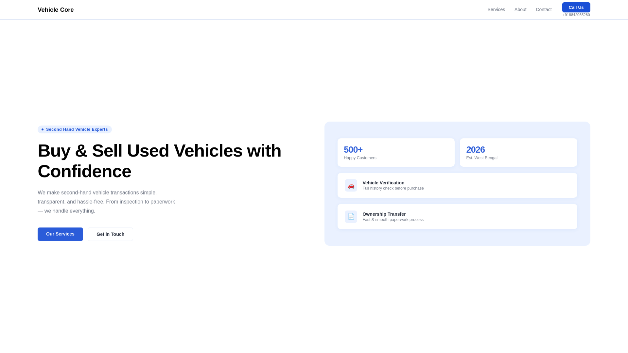628x353 pixels.
Task: Click the Our Services button
Action: (x=60, y=234)
